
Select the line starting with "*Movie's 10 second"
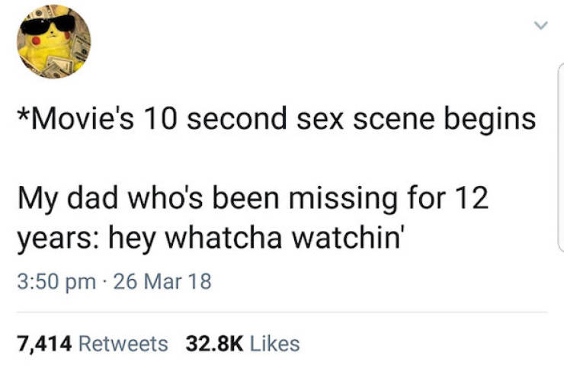pos(274,120)
